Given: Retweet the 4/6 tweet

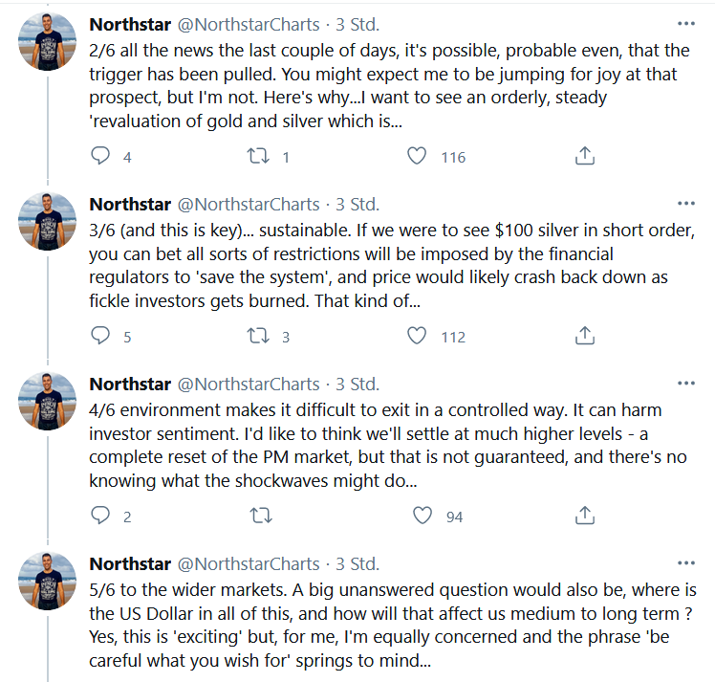Looking at the screenshot, I should 258,516.
